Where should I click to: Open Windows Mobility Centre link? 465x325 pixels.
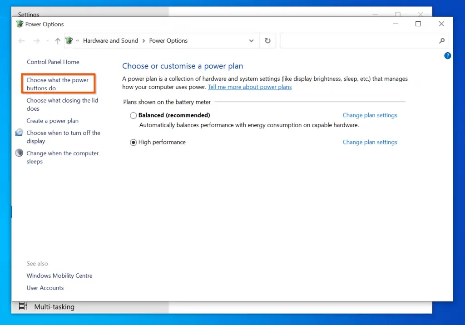[x=59, y=276]
